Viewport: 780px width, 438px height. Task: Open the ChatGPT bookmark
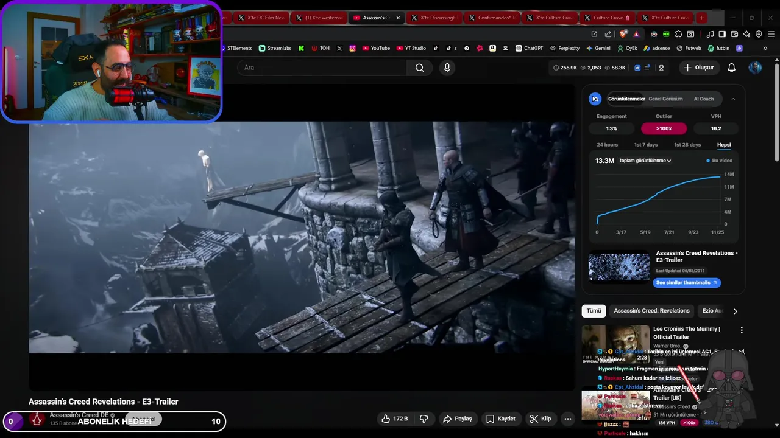click(529, 48)
